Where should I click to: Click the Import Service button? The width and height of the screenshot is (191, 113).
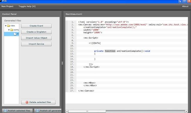(36, 44)
